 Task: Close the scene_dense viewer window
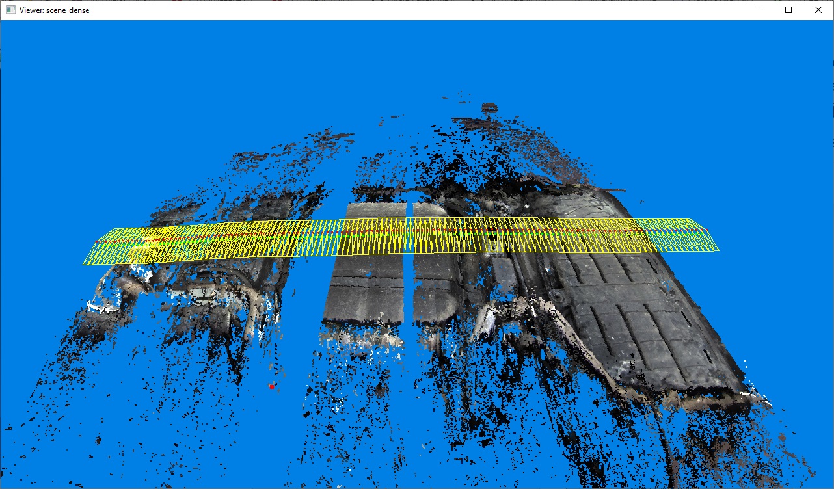pos(818,10)
